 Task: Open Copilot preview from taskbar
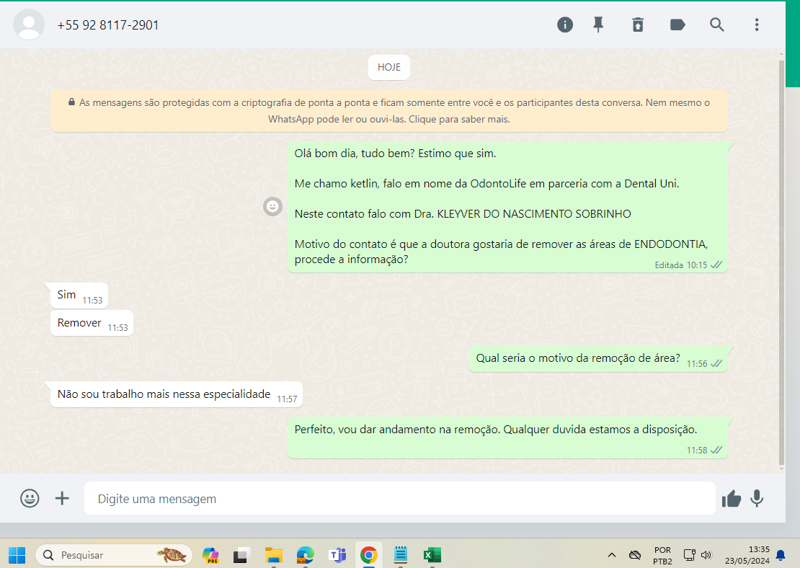[210, 555]
